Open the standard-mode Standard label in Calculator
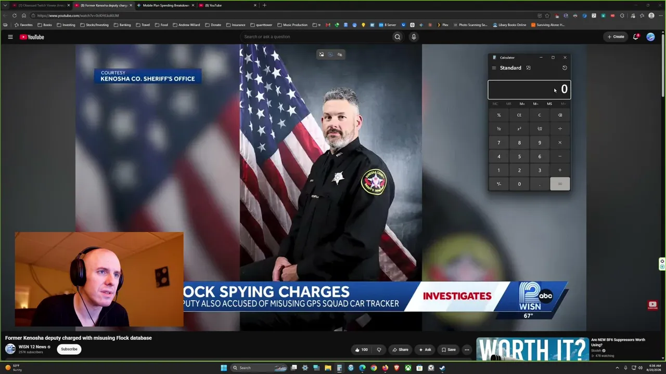 [x=510, y=68]
